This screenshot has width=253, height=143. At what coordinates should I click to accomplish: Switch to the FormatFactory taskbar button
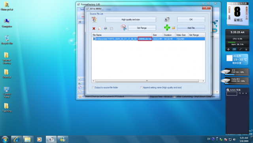pos(51,139)
